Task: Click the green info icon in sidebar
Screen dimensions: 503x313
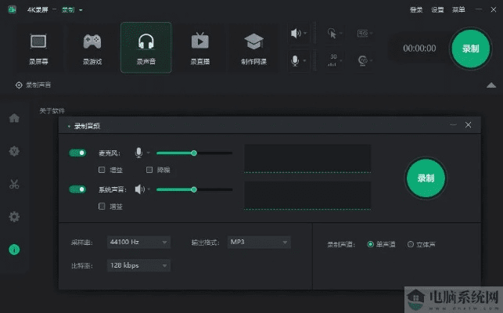Action: pos(14,250)
